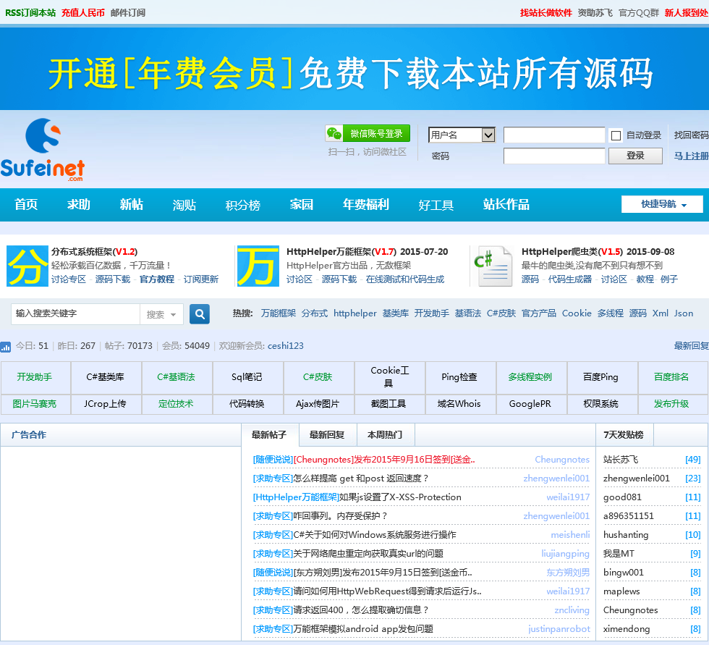This screenshot has width=709, height=645.
Task: Open the 用户名 login type dropdown
Action: tap(462, 135)
